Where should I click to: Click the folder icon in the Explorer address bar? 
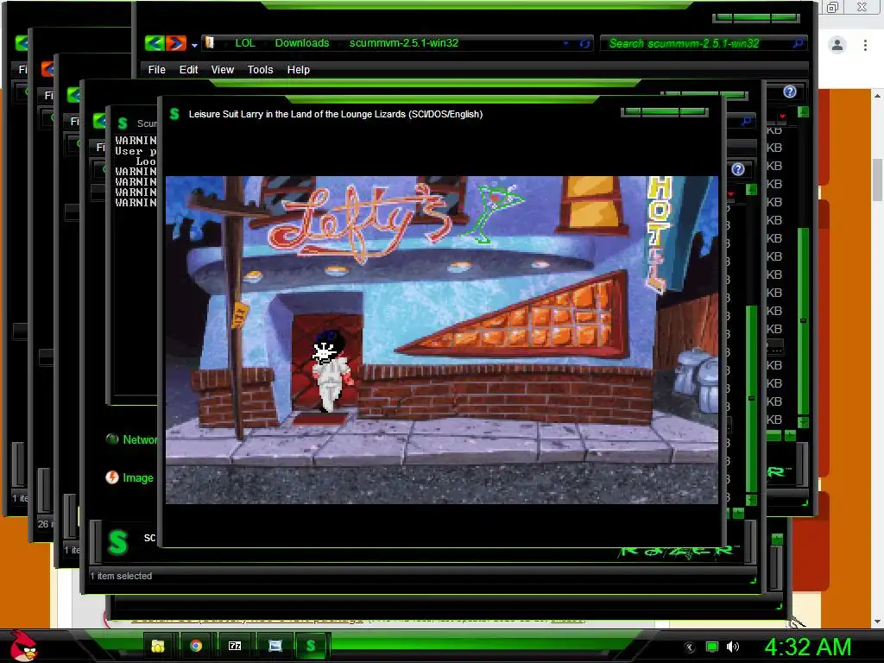pos(210,43)
